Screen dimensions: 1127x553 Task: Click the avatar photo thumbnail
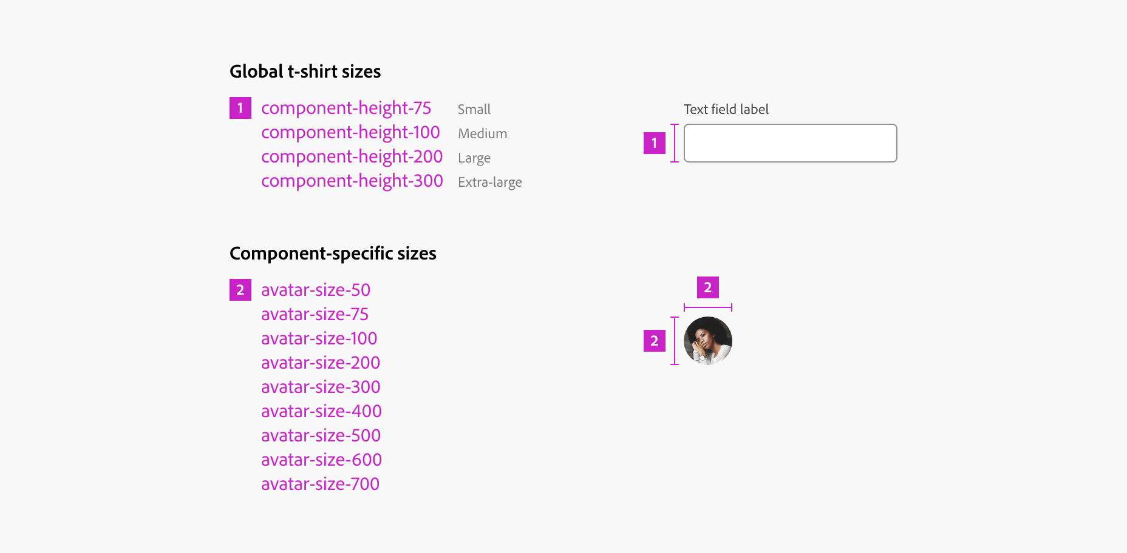point(707,341)
